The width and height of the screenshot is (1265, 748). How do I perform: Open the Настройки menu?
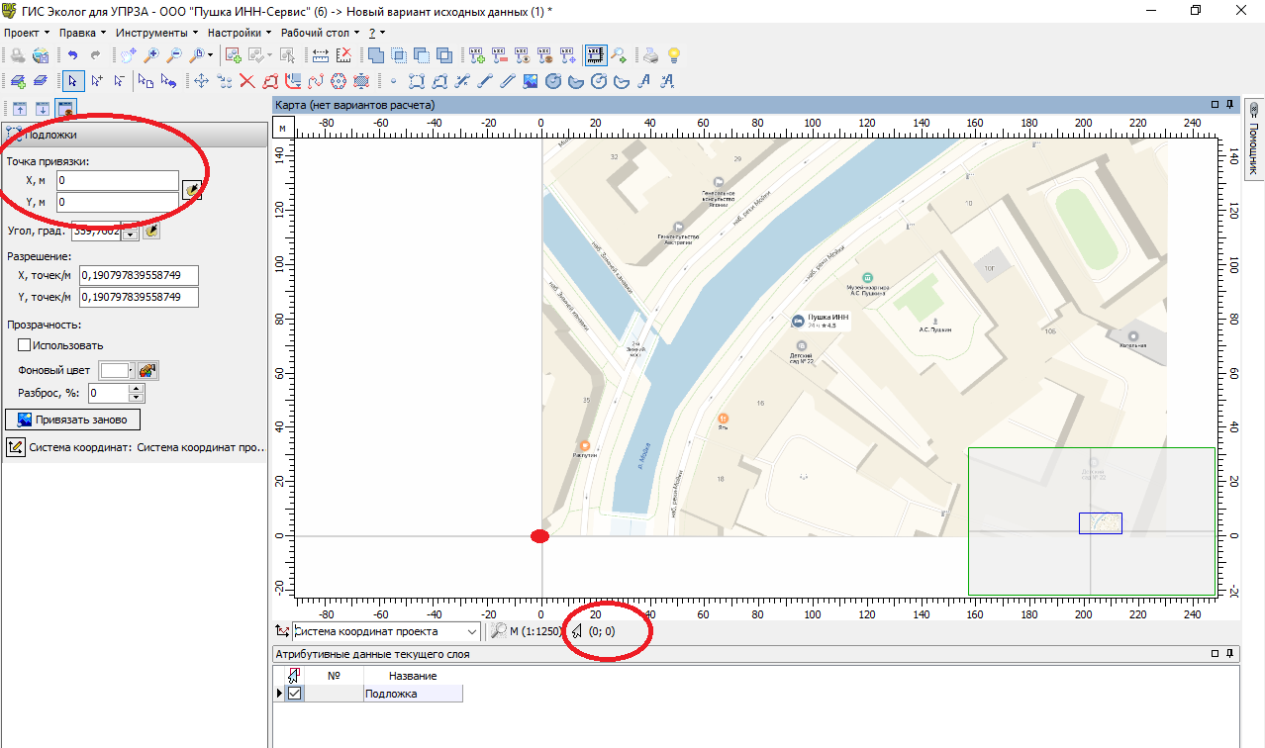click(239, 32)
